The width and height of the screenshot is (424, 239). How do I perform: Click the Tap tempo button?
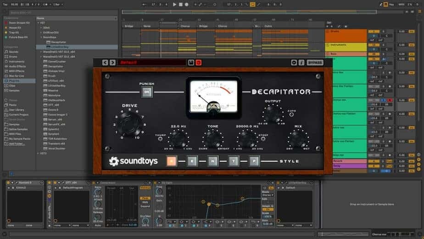[x=6, y=4]
